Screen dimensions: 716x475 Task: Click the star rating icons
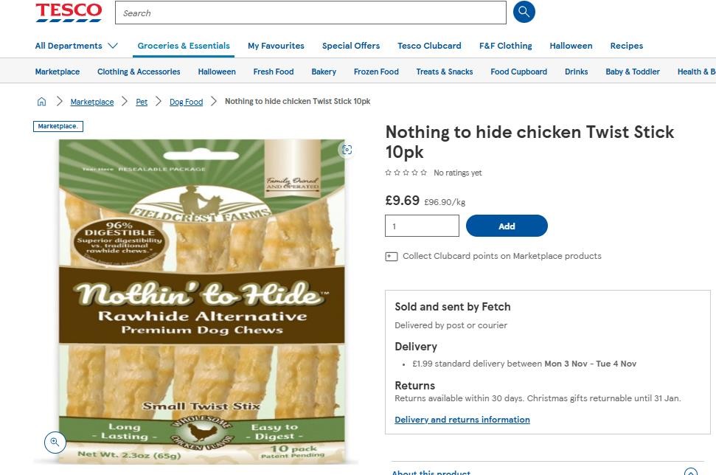pyautogui.click(x=406, y=173)
